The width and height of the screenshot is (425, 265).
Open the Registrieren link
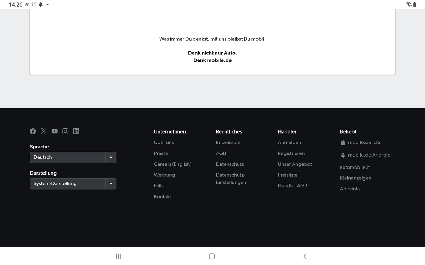click(291, 153)
